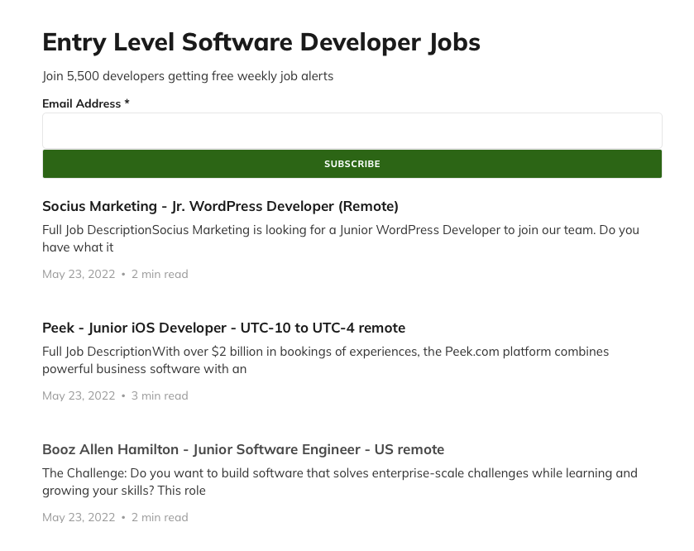Open the Socius Marketing Jr. WordPress Developer post
The height and width of the screenshot is (551, 694).
220,206
